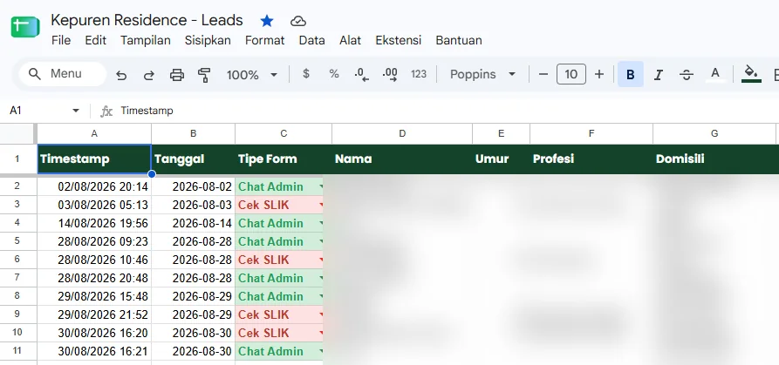Select column C header
Viewport: 779px width, 365px height.
[x=284, y=133]
